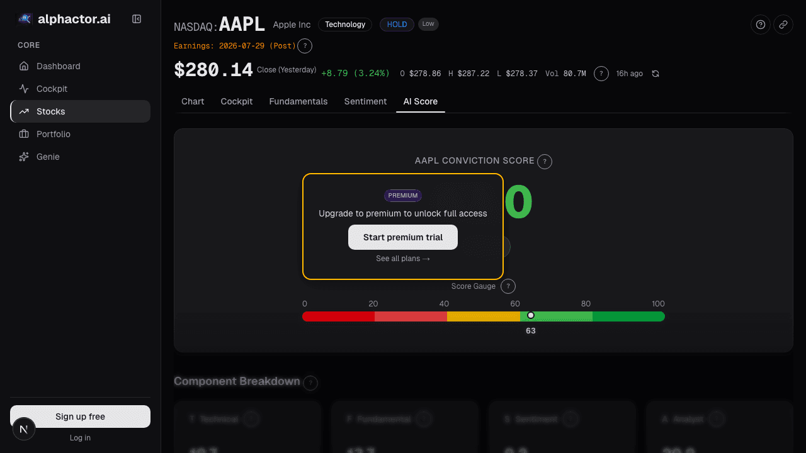Click the dark green 80–100 gauge segment
The image size is (806, 453).
coord(628,316)
